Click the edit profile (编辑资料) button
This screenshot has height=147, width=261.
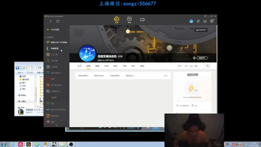202,58
